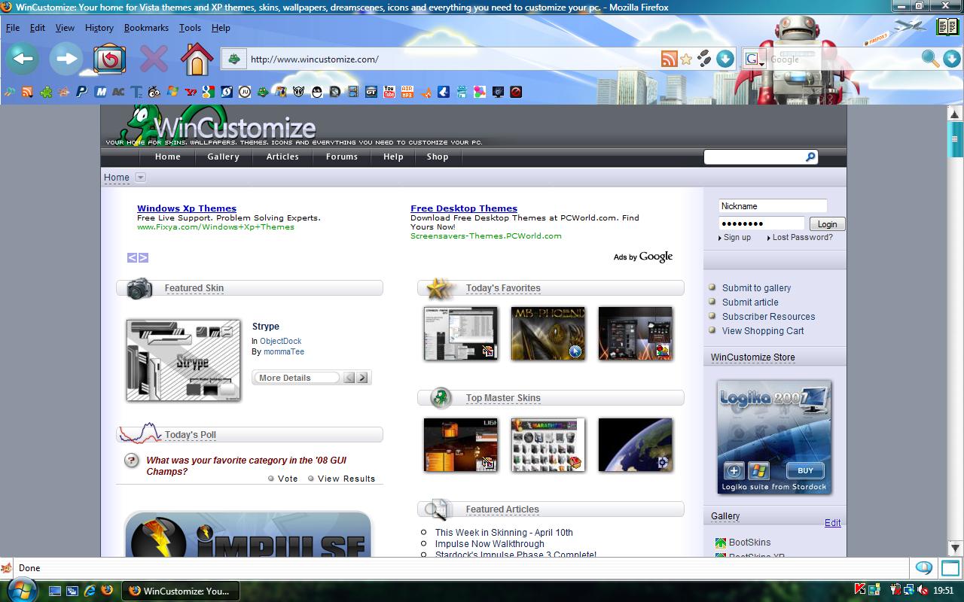Click the YouTube bookmark icon in bookmarks toolbar

[389, 92]
